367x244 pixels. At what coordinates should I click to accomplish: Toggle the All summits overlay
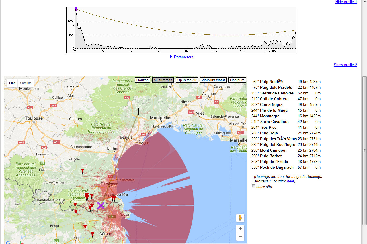(x=163, y=80)
